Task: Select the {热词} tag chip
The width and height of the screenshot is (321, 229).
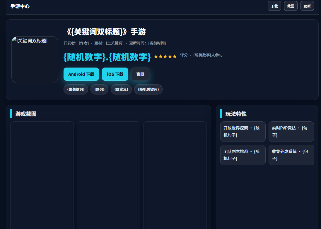Action: pyautogui.click(x=99, y=89)
